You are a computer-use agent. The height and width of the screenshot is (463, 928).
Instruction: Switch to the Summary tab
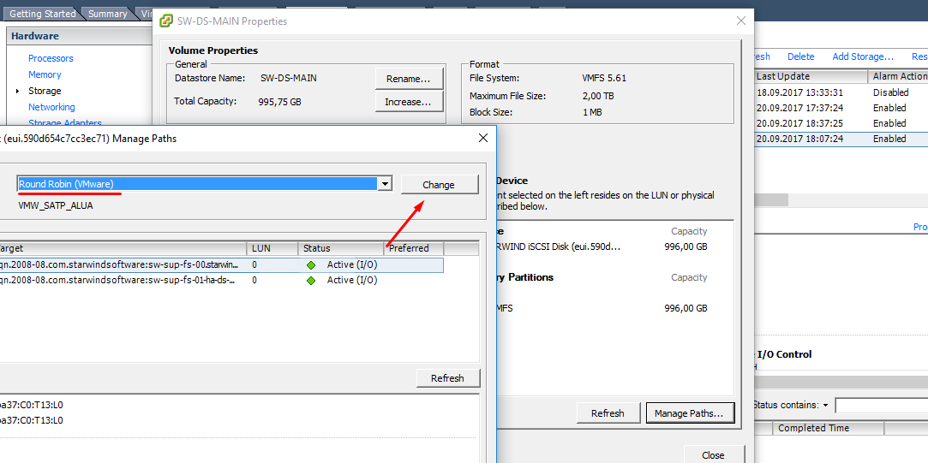(108, 14)
